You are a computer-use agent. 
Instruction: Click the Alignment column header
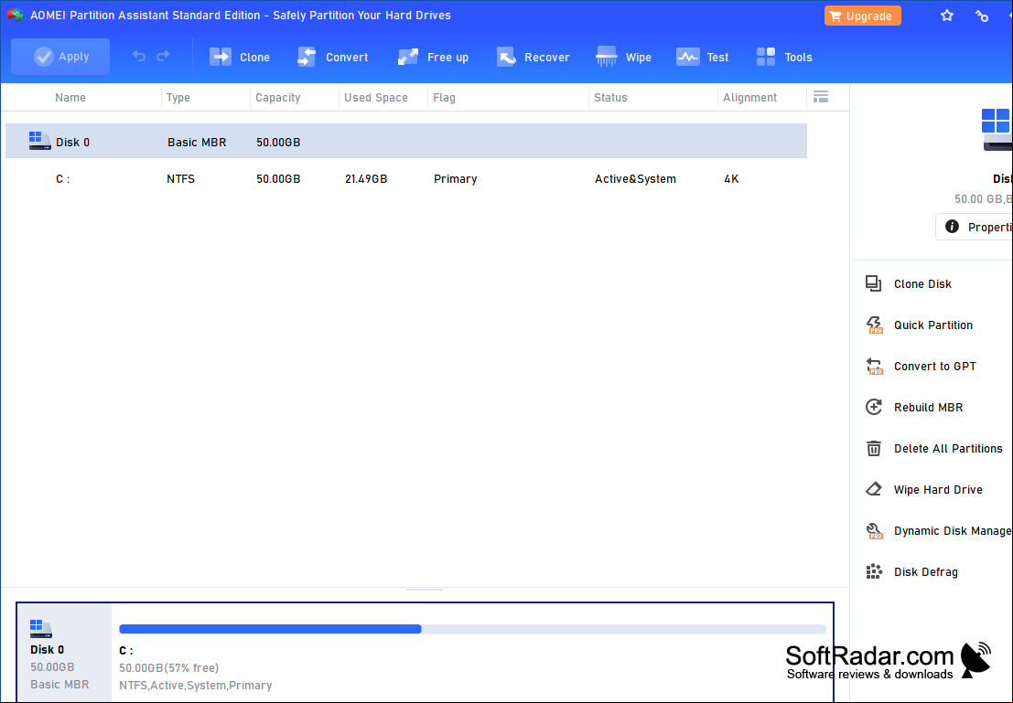click(x=750, y=98)
